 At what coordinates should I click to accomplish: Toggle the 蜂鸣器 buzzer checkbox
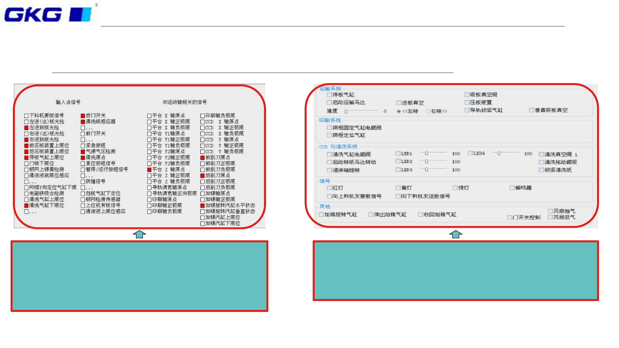pyautogui.click(x=512, y=188)
